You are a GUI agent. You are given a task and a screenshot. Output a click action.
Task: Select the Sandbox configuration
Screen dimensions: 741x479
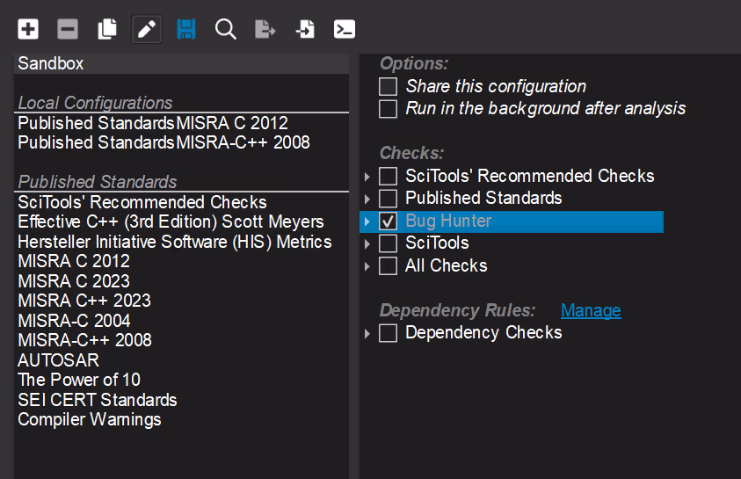tap(181, 64)
